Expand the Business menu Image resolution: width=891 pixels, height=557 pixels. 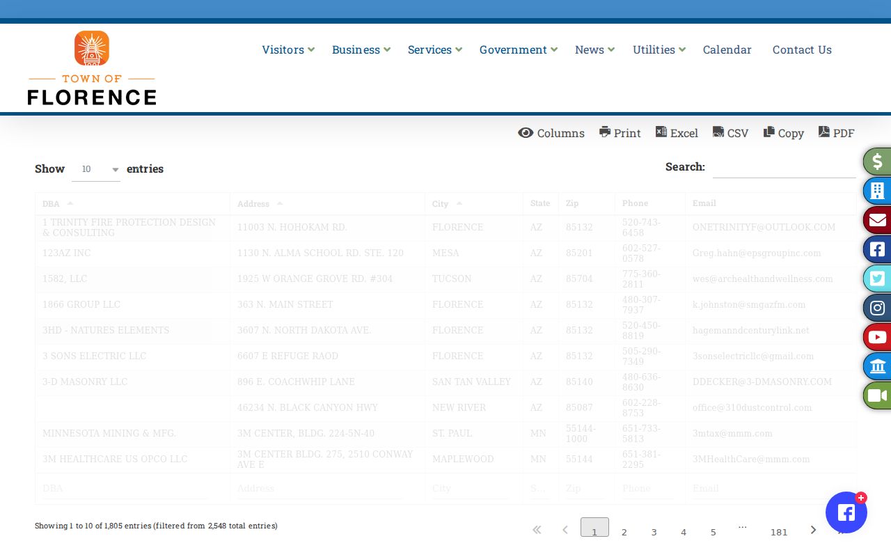pyautogui.click(x=361, y=49)
